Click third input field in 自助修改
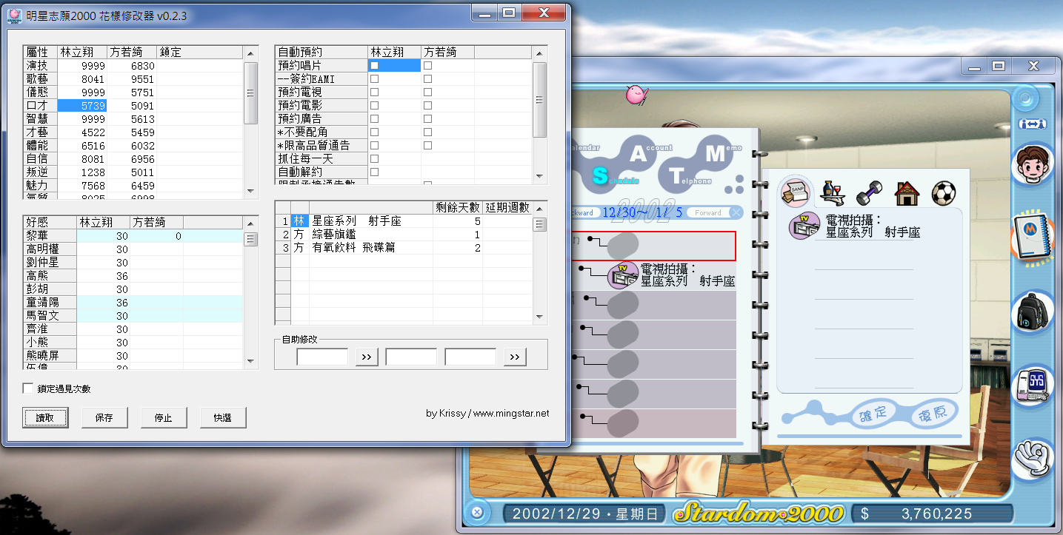The width and height of the screenshot is (1063, 535). [x=470, y=357]
